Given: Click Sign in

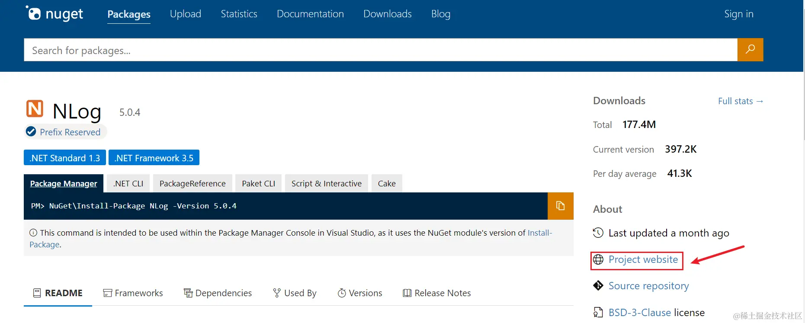Looking at the screenshot, I should click(739, 14).
